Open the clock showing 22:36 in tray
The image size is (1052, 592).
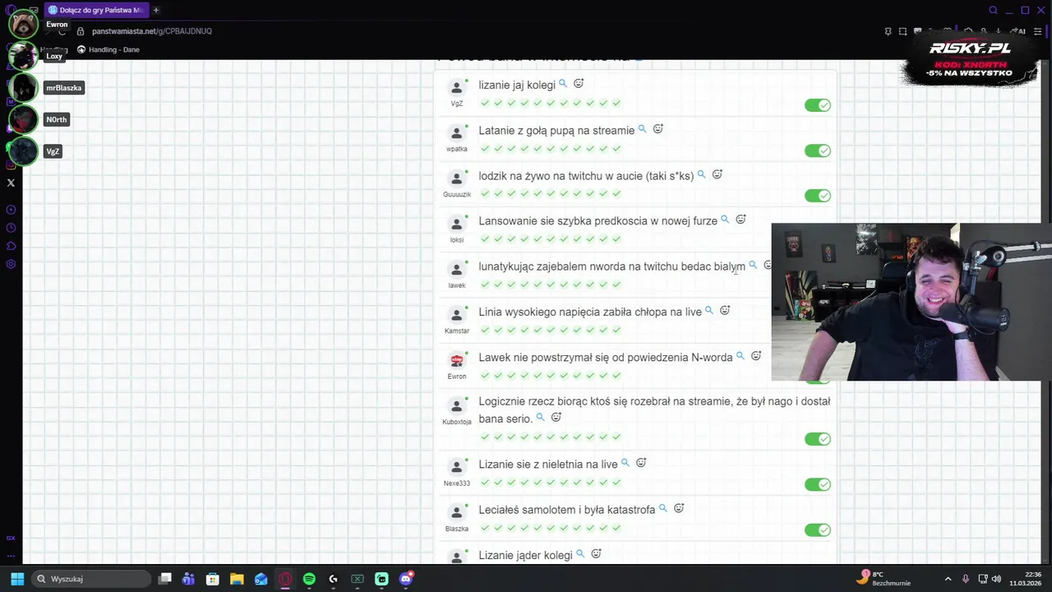click(x=1026, y=579)
